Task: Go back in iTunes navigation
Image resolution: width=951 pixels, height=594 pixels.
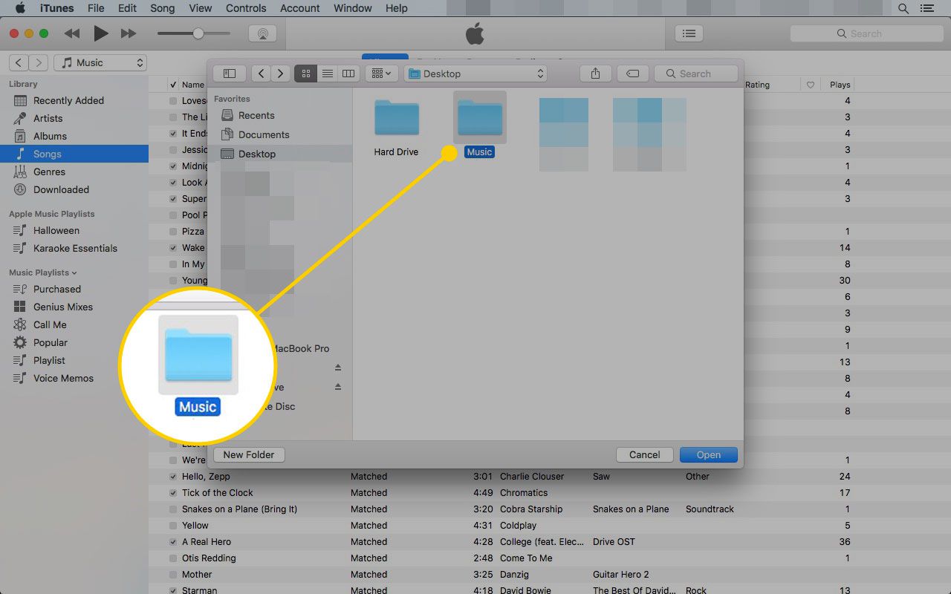Action: tap(19, 62)
